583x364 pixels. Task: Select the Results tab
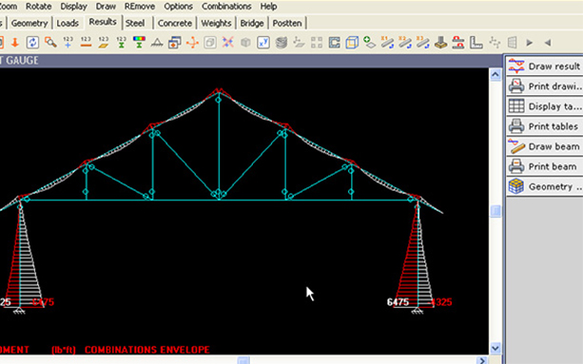[x=103, y=22]
